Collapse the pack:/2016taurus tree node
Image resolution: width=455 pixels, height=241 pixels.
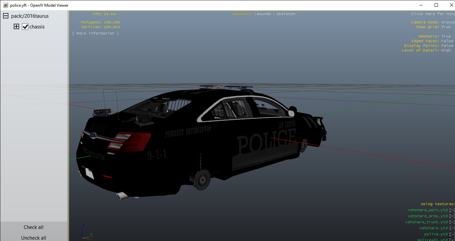coord(6,16)
